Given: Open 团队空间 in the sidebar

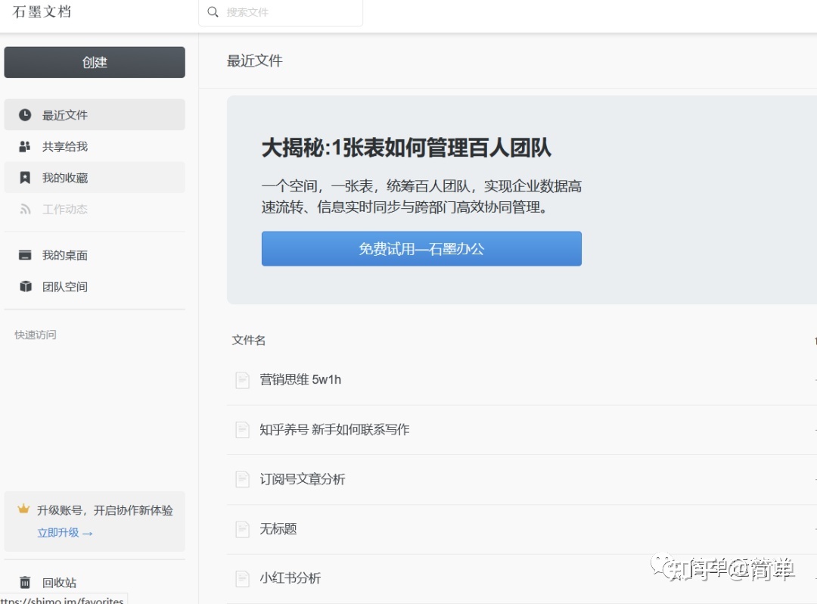Looking at the screenshot, I should [95, 287].
